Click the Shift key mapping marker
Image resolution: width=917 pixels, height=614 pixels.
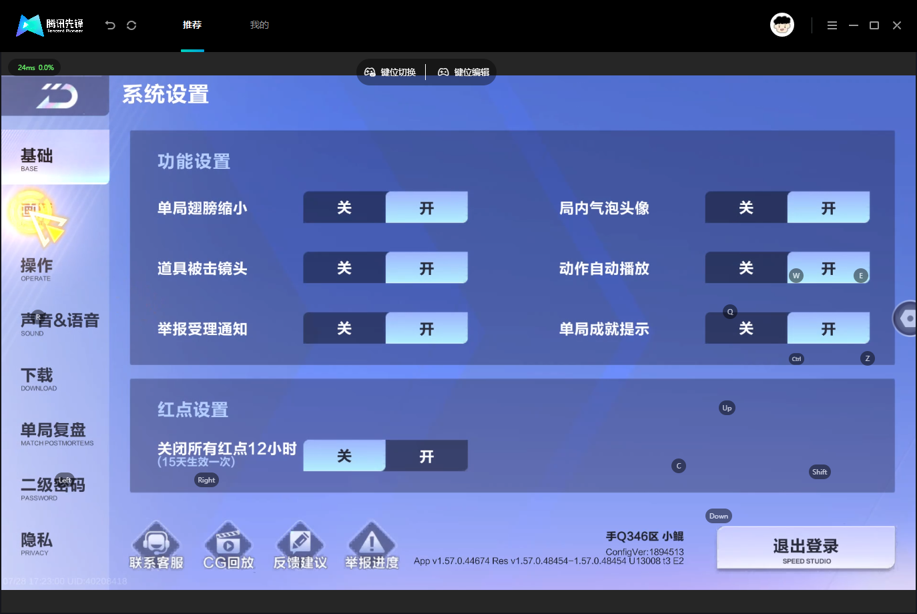pyautogui.click(x=820, y=472)
